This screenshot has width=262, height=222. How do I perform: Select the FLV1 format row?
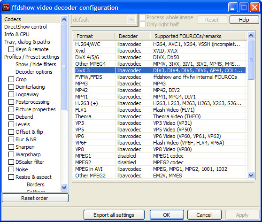[x=160, y=110]
